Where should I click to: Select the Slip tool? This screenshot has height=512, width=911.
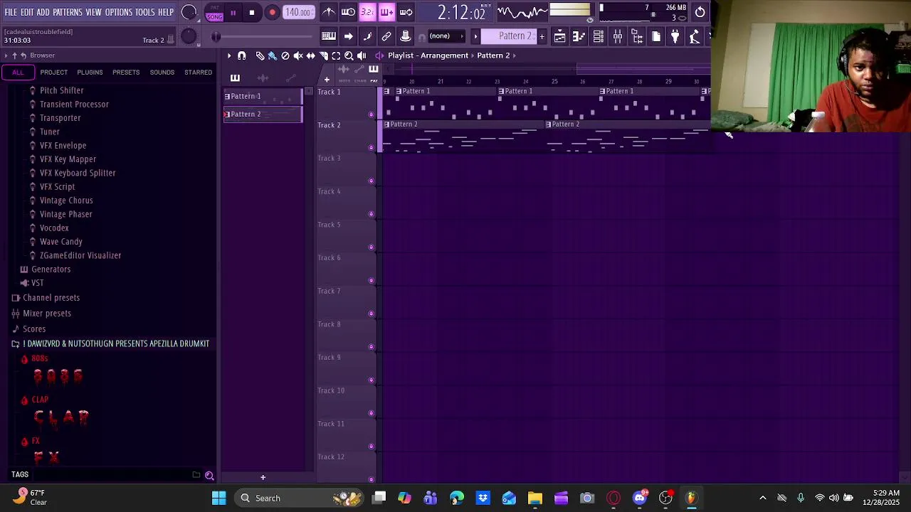[311, 55]
